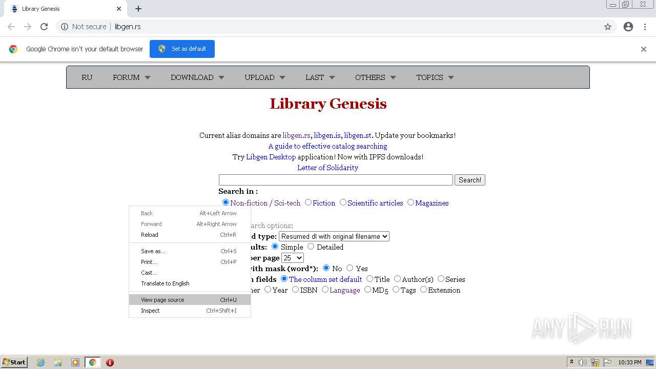Close the Library Genesis tab
656x369 pixels.
(x=119, y=9)
